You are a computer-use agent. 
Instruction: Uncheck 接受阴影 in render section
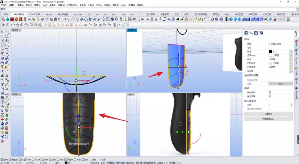[x=270, y=96]
